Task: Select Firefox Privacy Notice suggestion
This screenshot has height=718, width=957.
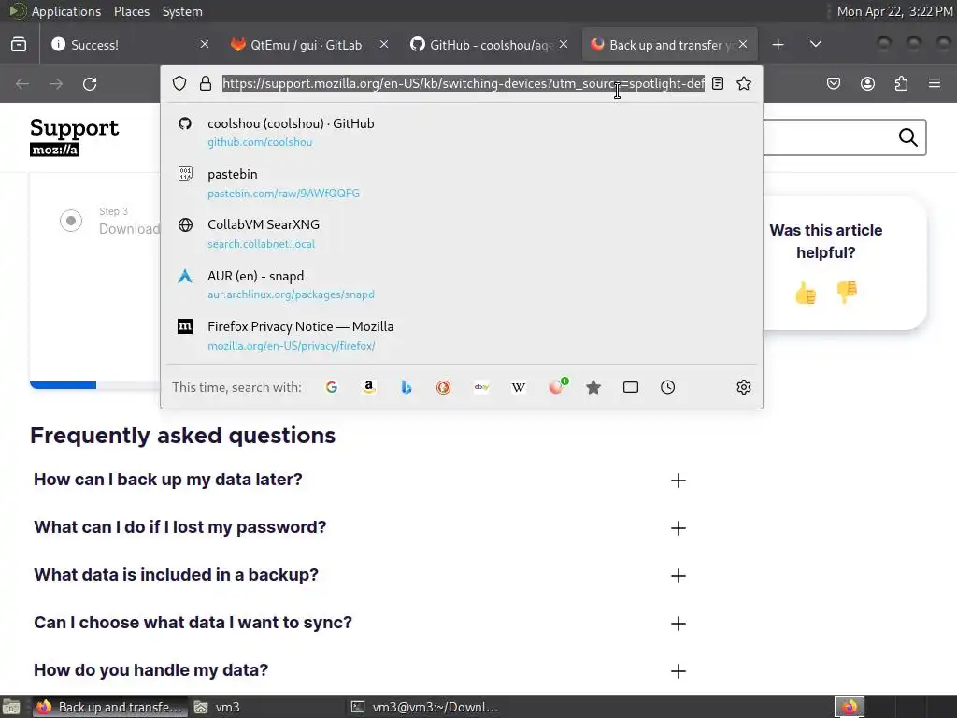Action: 462,336
